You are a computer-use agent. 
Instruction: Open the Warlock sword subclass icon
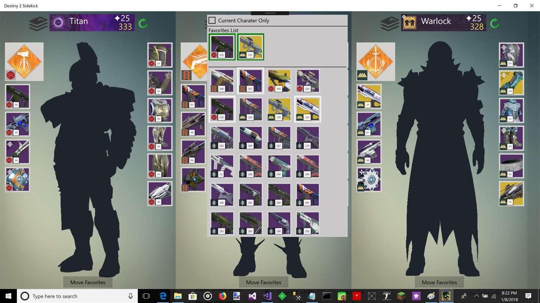pos(376,62)
